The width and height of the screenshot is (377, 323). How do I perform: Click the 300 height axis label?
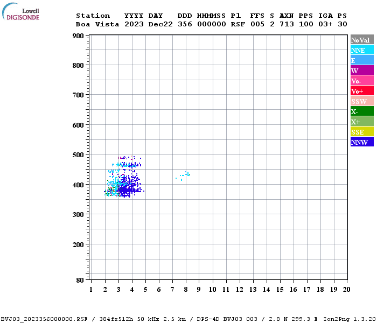[x=78, y=215]
